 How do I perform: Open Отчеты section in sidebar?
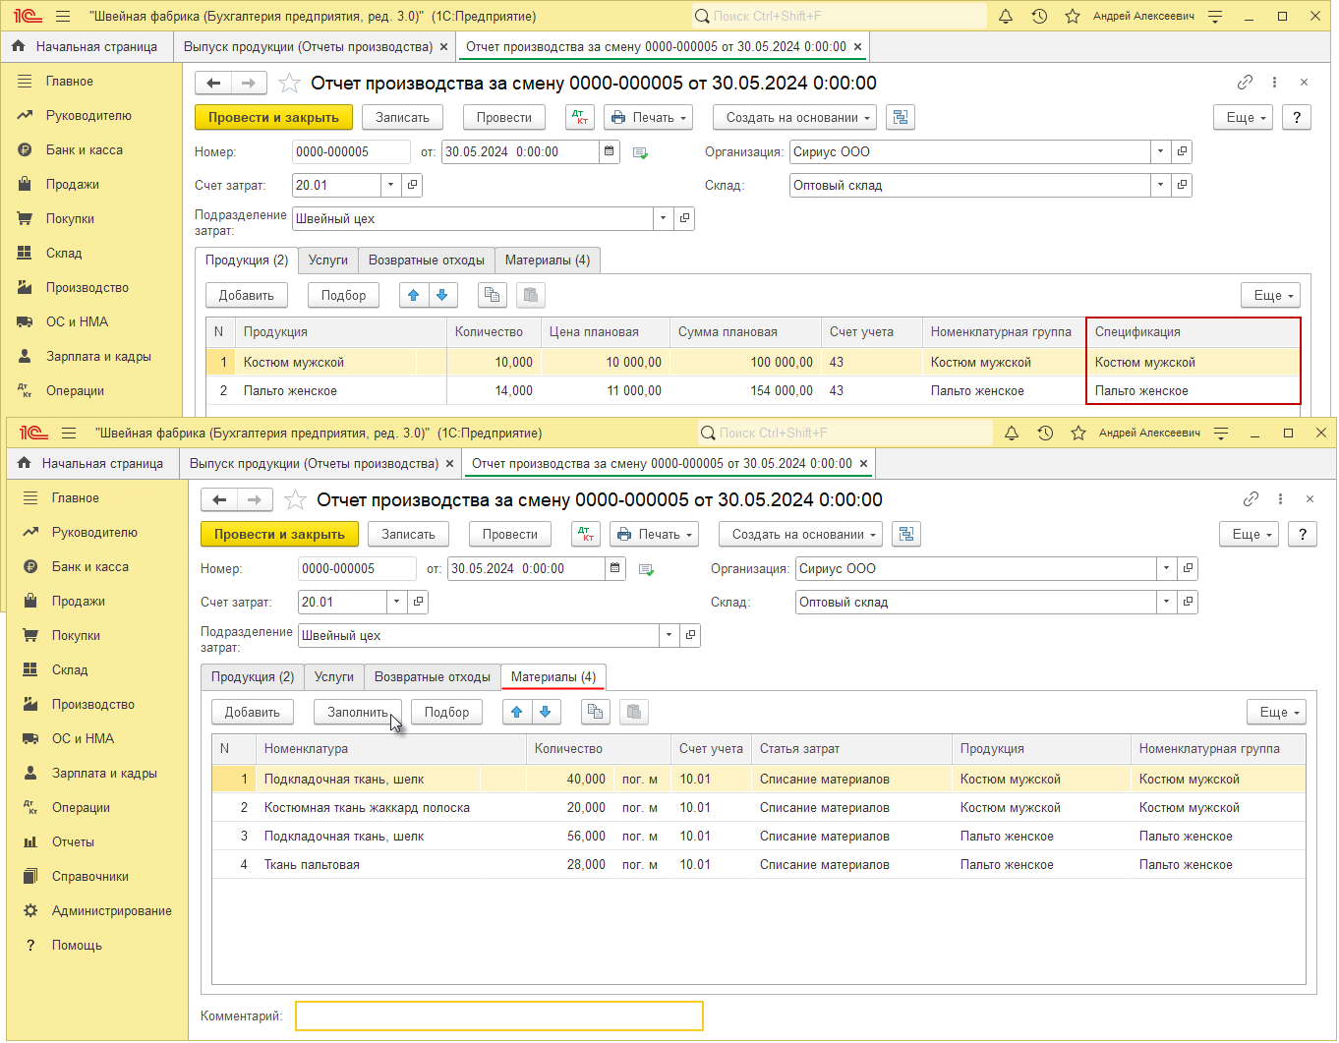[x=74, y=841]
